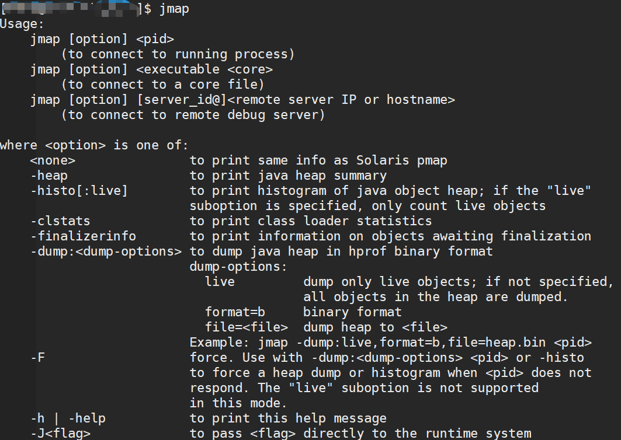This screenshot has width=621, height=440.
Task: Click the -histo[:live] option
Action: coord(79,191)
